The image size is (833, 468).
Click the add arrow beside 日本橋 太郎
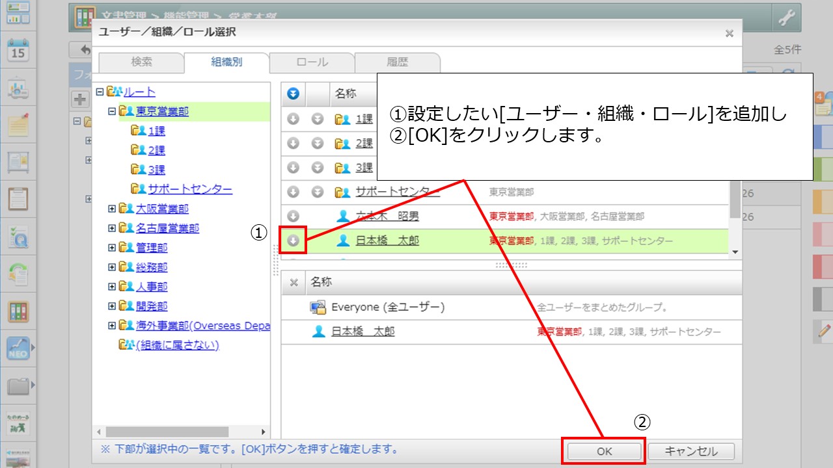point(293,241)
